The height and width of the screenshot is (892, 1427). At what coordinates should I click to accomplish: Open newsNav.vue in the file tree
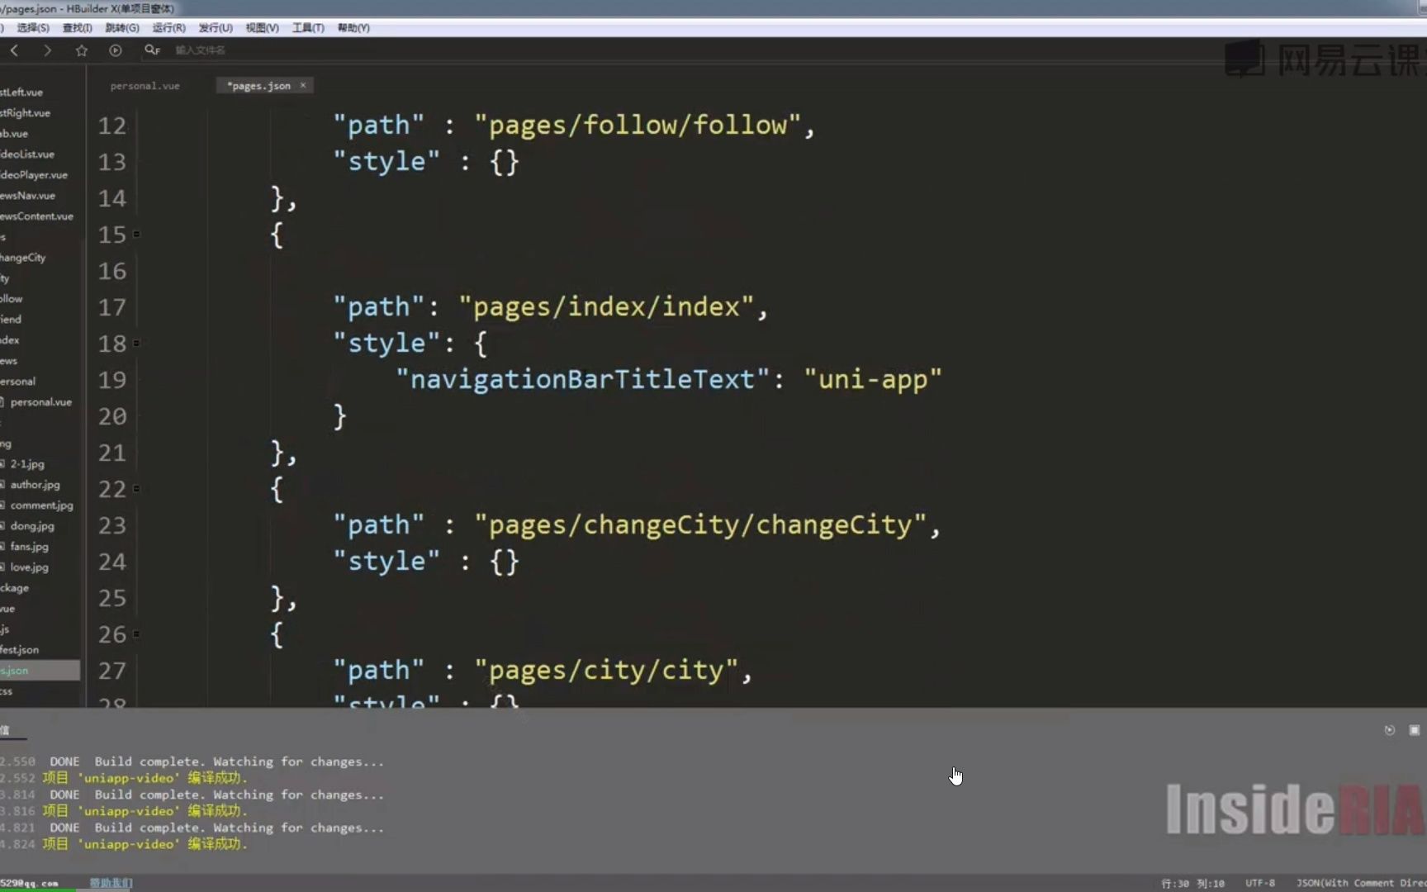coord(27,196)
